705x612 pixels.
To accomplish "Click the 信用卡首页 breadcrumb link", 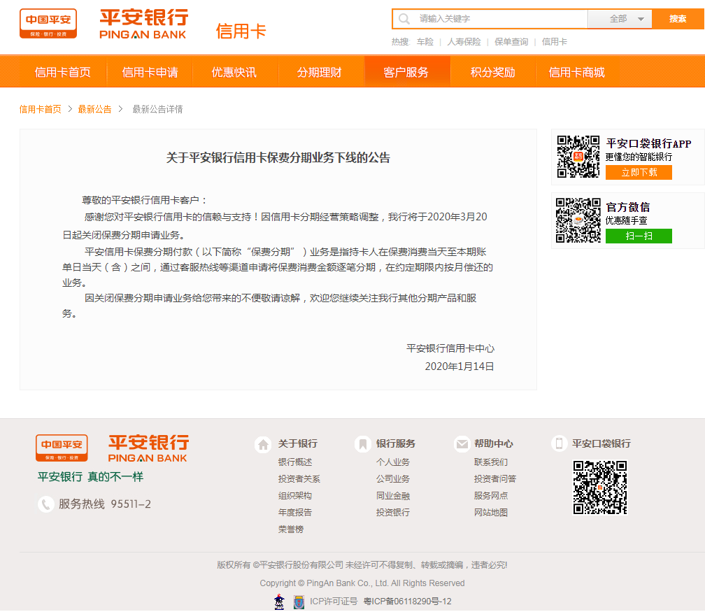I will pyautogui.click(x=41, y=109).
